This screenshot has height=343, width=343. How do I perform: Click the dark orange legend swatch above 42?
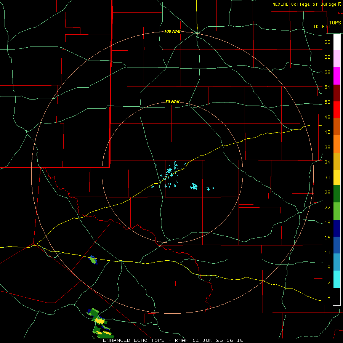pyautogui.click(x=337, y=127)
